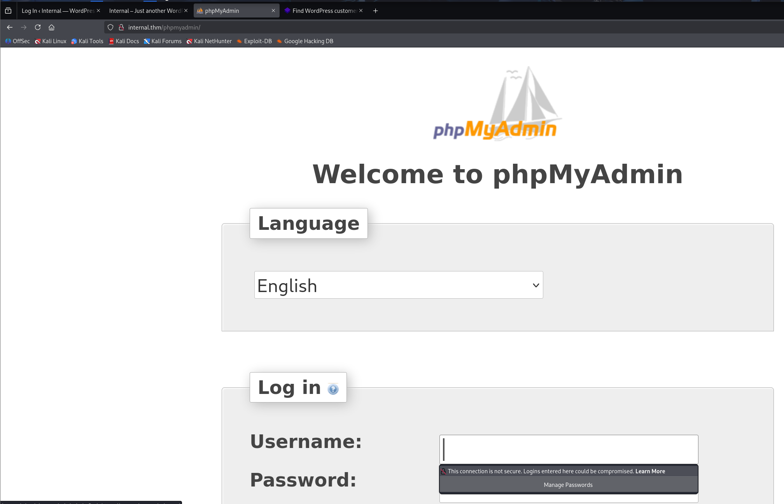This screenshot has width=784, height=504.
Task: Open the Kali Forums bookmark
Action: pyautogui.click(x=163, y=41)
